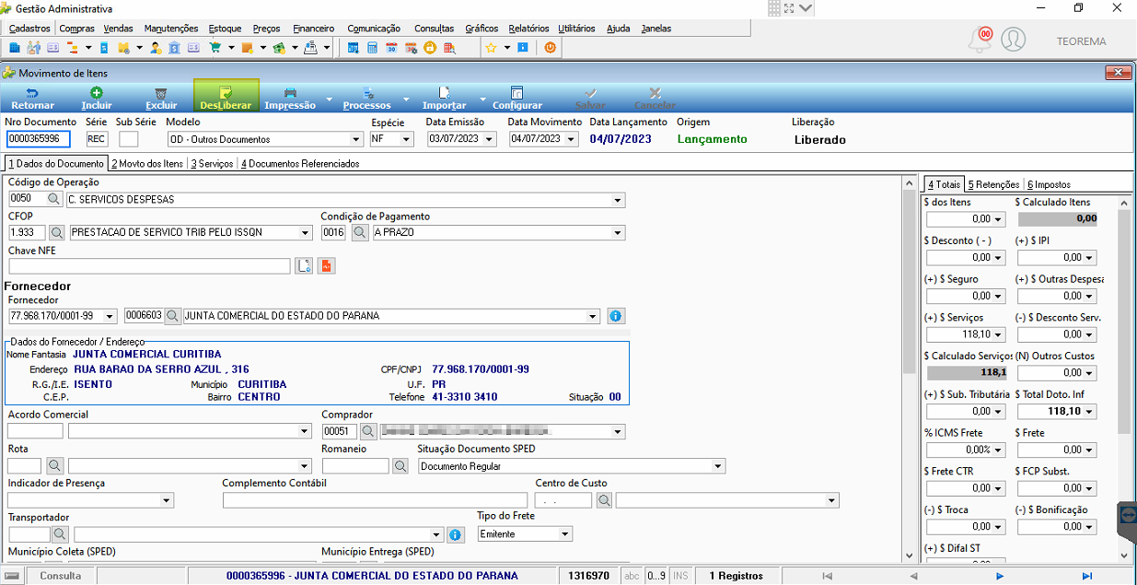Screen dimensions: 1137x585
Task: Open the notification bell icon
Action: (x=980, y=40)
